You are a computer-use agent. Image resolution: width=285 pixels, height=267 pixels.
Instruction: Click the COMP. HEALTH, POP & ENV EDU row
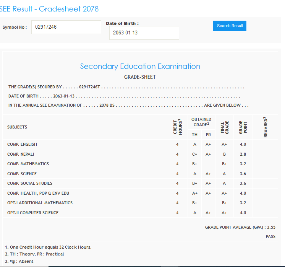(x=38, y=193)
